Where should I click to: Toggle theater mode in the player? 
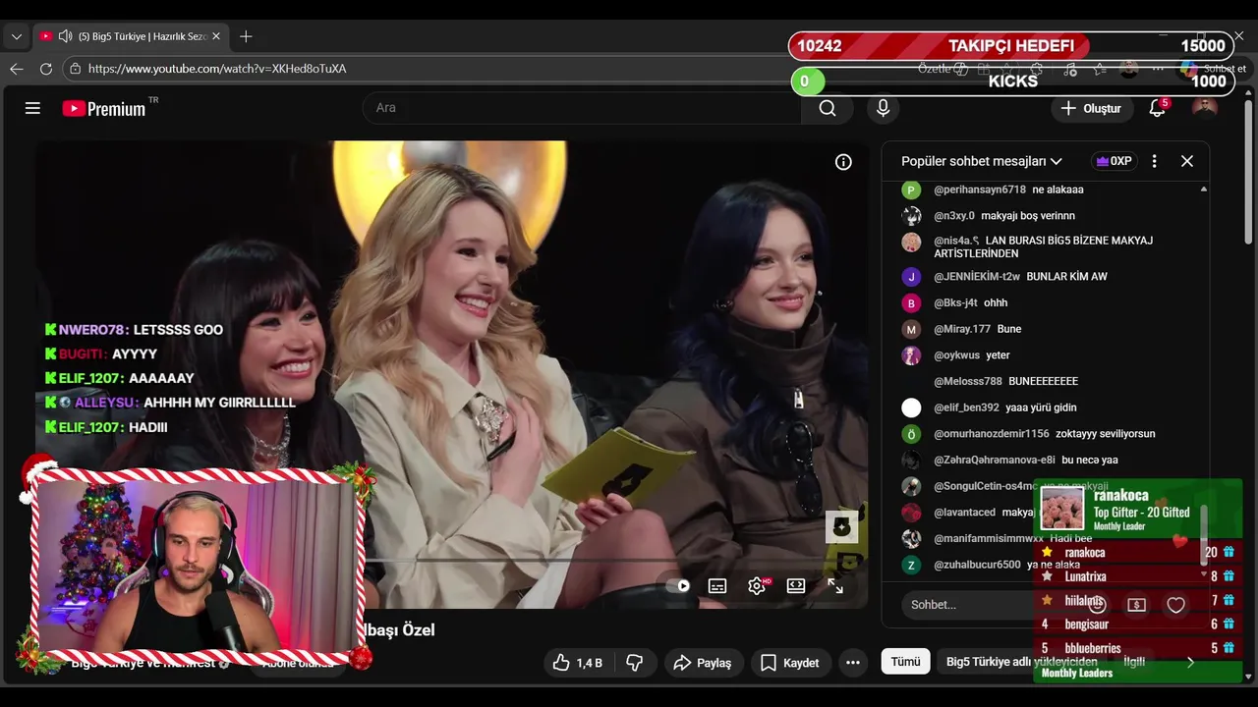(796, 585)
